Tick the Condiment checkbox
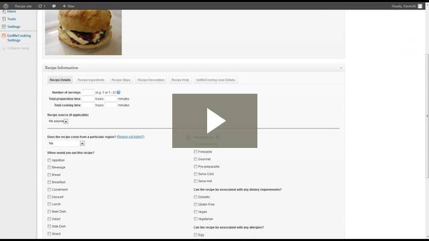429x241 pixels. click(x=49, y=189)
